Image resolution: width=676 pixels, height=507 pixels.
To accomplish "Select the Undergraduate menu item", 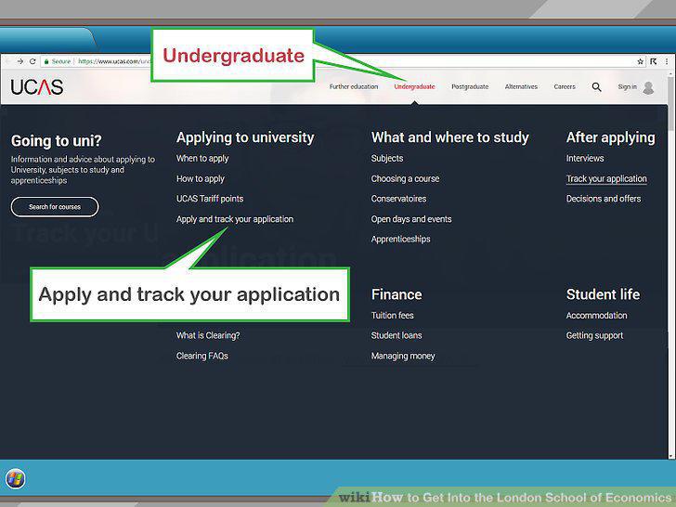I will click(414, 86).
